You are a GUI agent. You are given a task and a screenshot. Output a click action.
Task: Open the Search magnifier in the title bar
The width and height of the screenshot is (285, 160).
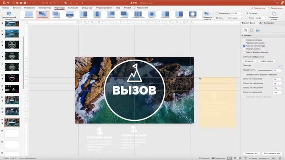(277, 3)
